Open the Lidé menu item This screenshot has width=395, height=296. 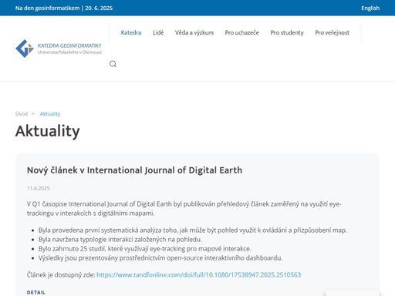click(x=158, y=32)
